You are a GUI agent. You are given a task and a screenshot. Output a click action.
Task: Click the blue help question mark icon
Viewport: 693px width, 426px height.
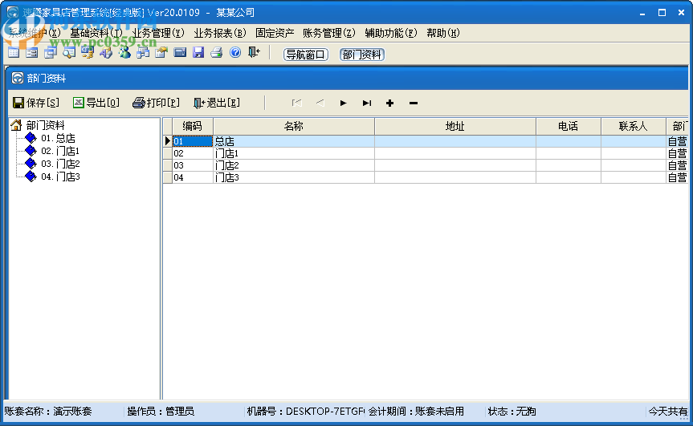[235, 53]
